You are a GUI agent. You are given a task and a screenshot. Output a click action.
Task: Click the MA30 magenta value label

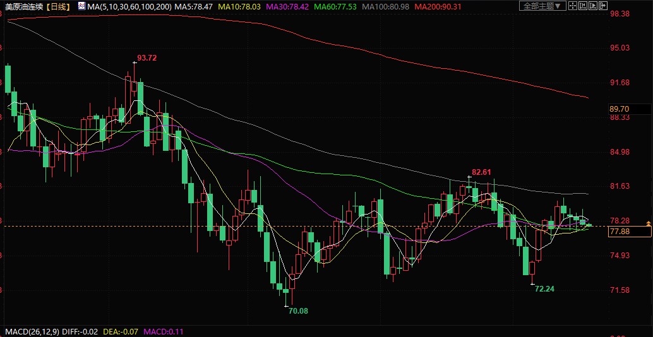[288, 6]
